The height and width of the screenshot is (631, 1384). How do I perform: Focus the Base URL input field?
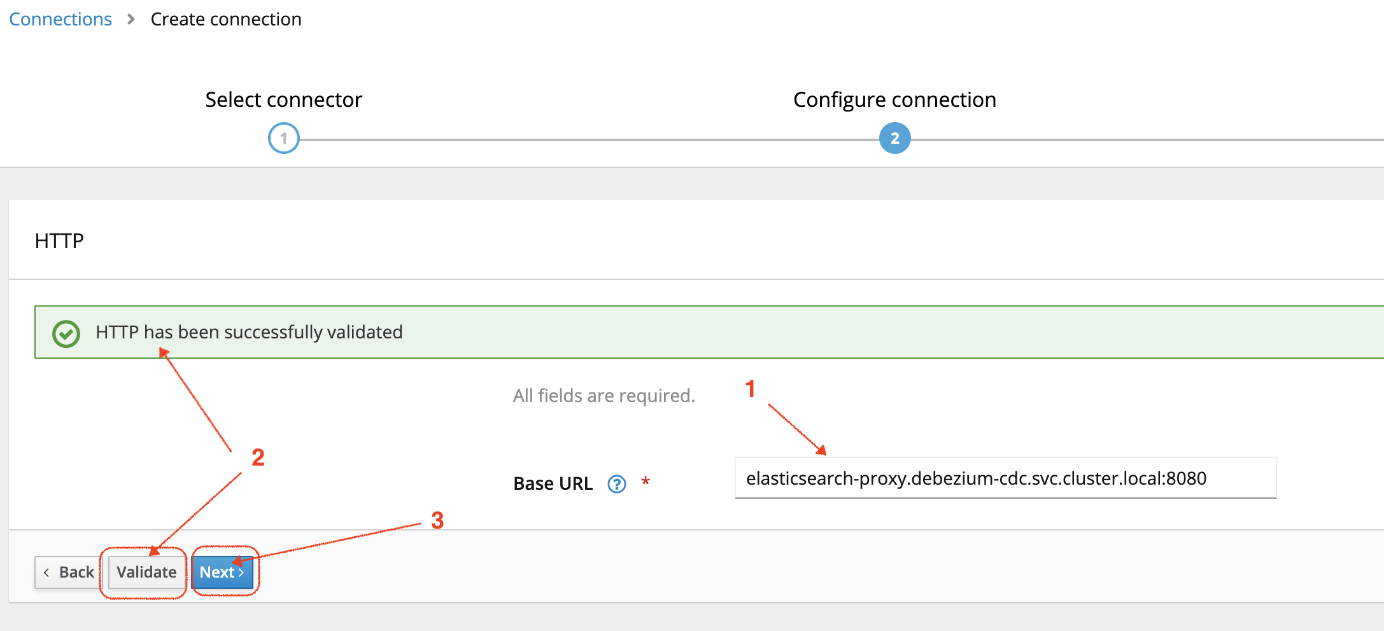(x=1005, y=478)
